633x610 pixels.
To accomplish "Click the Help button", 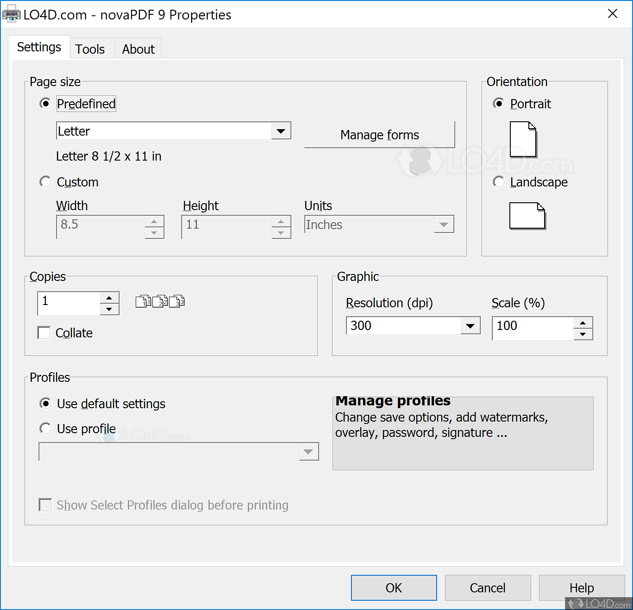I will click(x=581, y=587).
